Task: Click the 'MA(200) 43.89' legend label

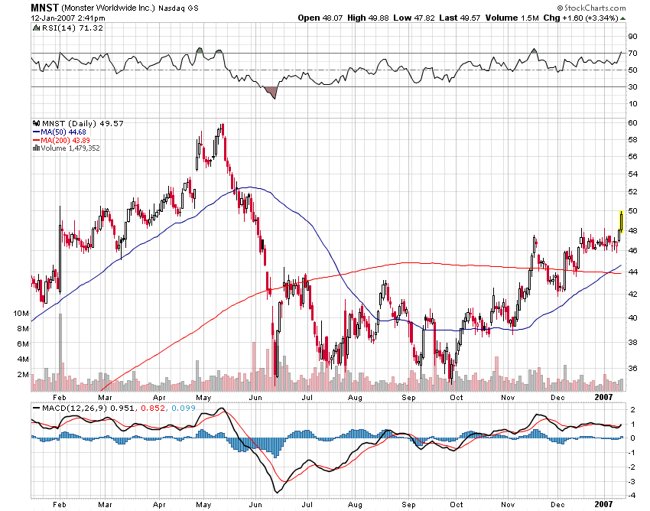Action: pyautogui.click(x=65, y=141)
